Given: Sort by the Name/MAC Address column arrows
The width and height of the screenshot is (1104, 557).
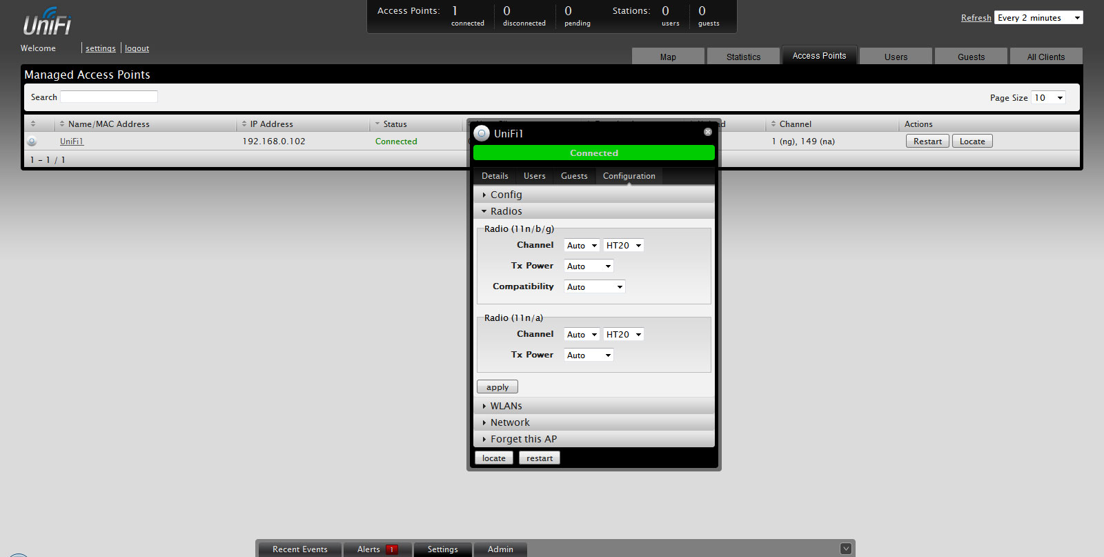Looking at the screenshot, I should pyautogui.click(x=62, y=124).
